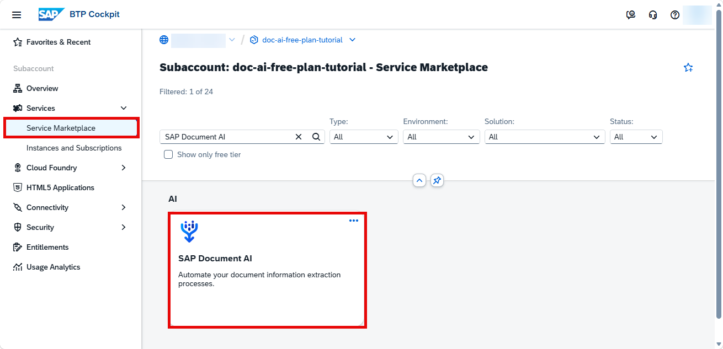This screenshot has height=349, width=723.
Task: Click the Security shield icon
Action: coord(18,227)
